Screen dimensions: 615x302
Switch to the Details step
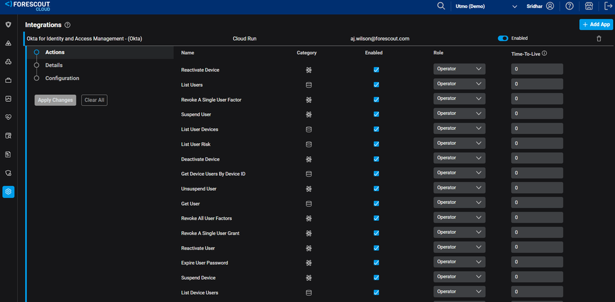(x=54, y=65)
